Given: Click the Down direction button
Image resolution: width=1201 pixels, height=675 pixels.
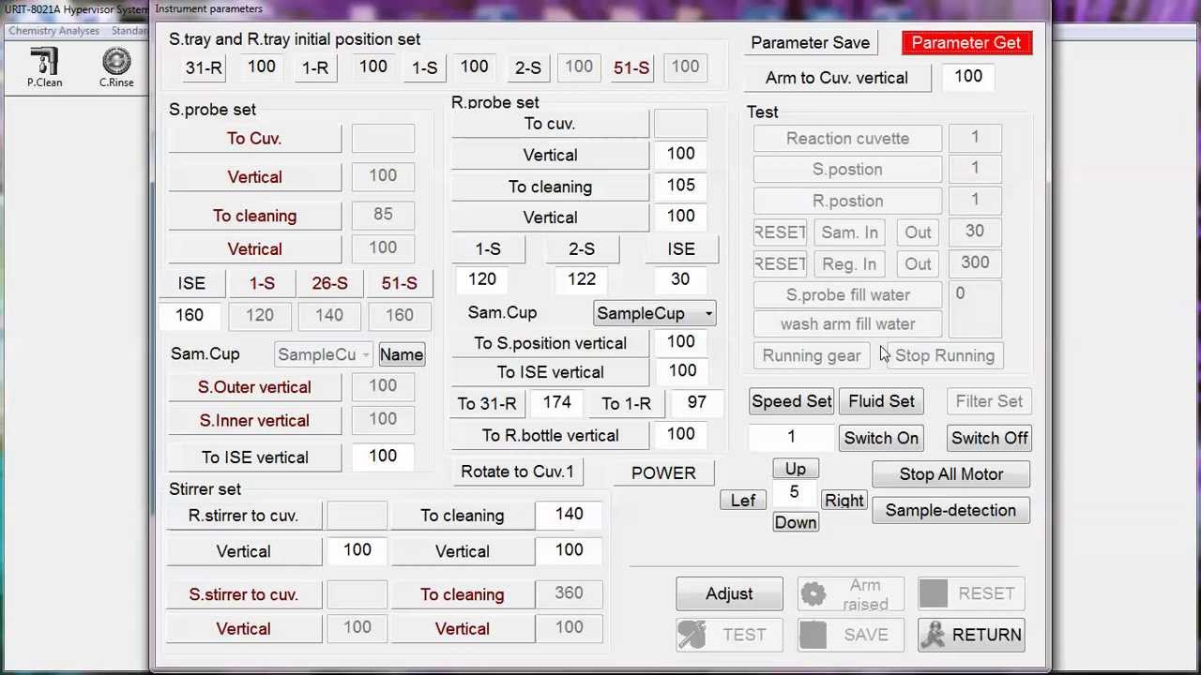Looking at the screenshot, I should point(795,522).
